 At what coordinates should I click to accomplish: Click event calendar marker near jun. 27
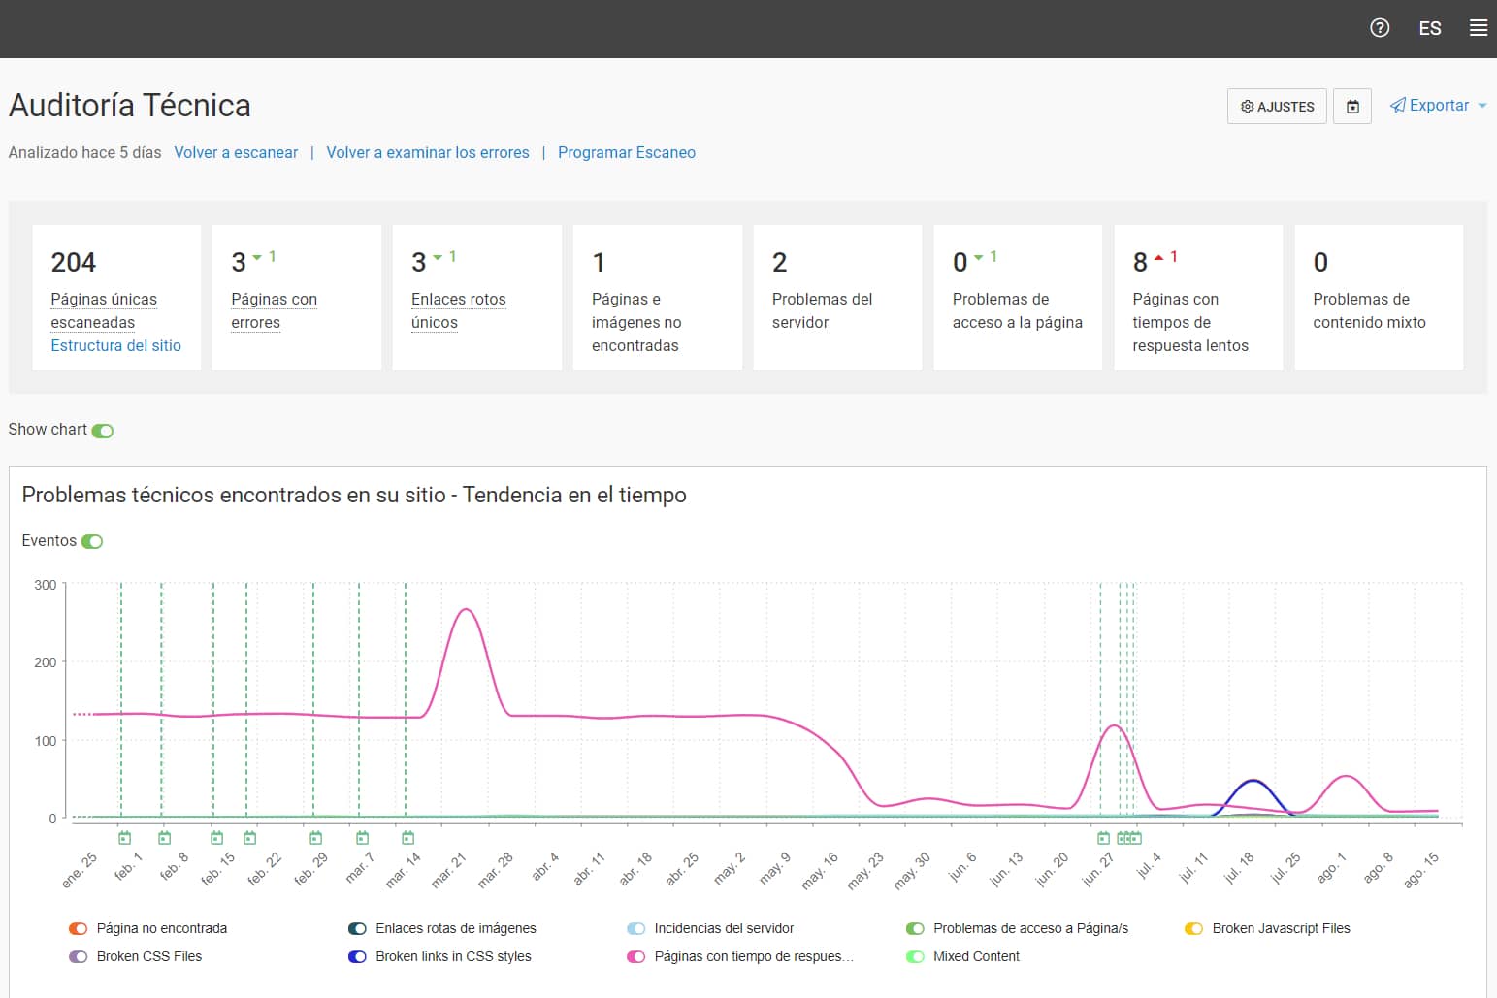click(x=1103, y=838)
